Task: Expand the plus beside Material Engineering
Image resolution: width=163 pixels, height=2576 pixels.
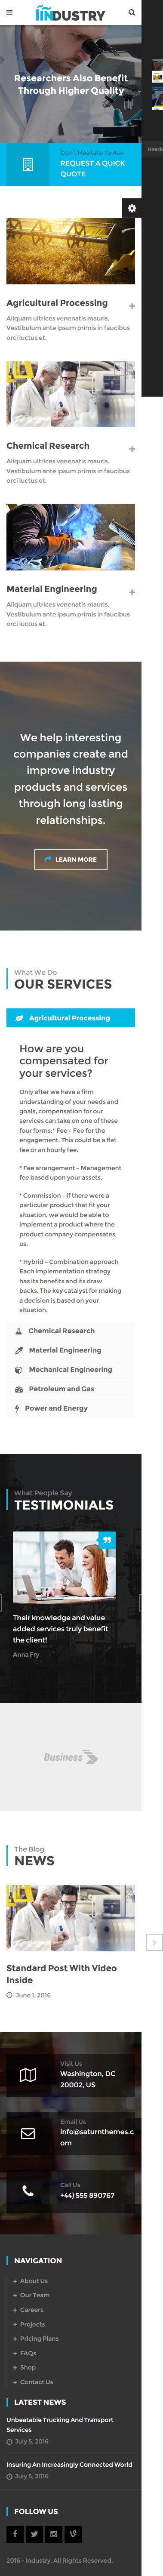Action: point(132,592)
